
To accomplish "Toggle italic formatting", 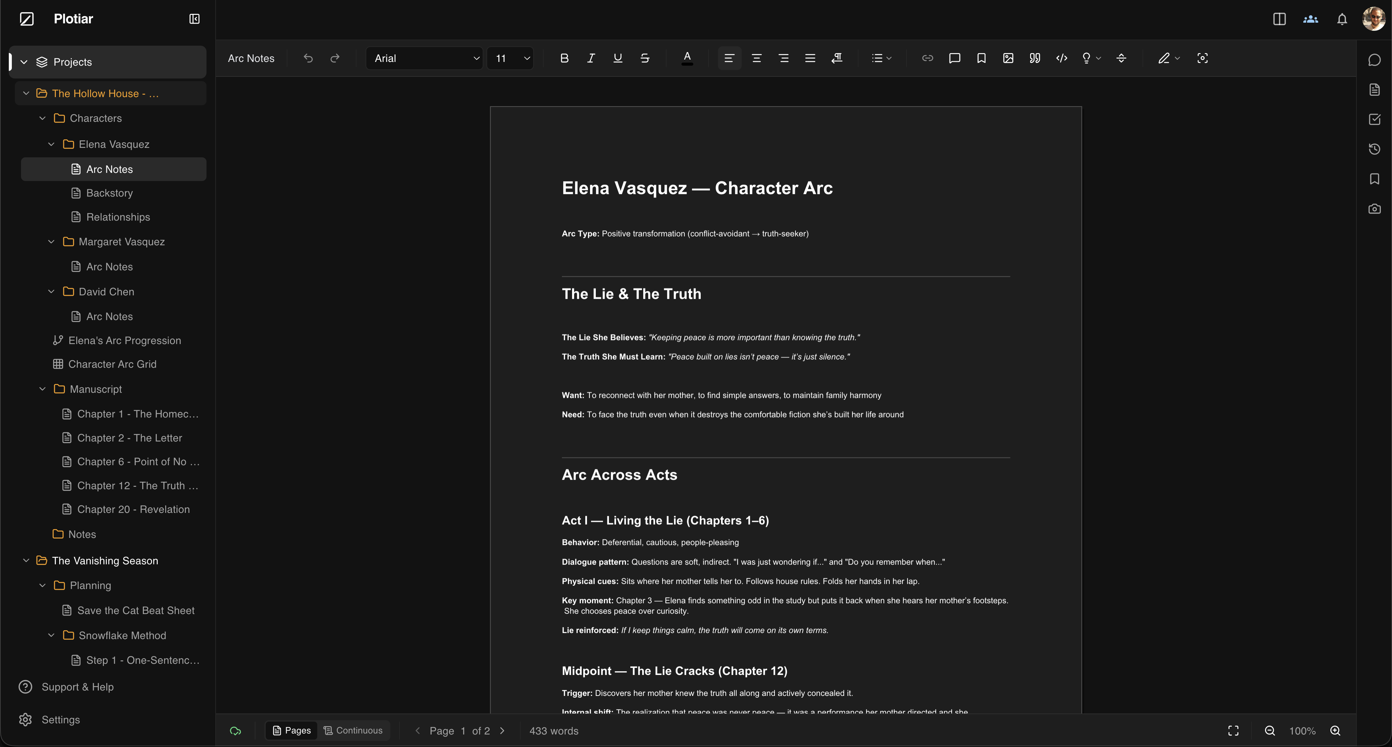I will [x=591, y=58].
